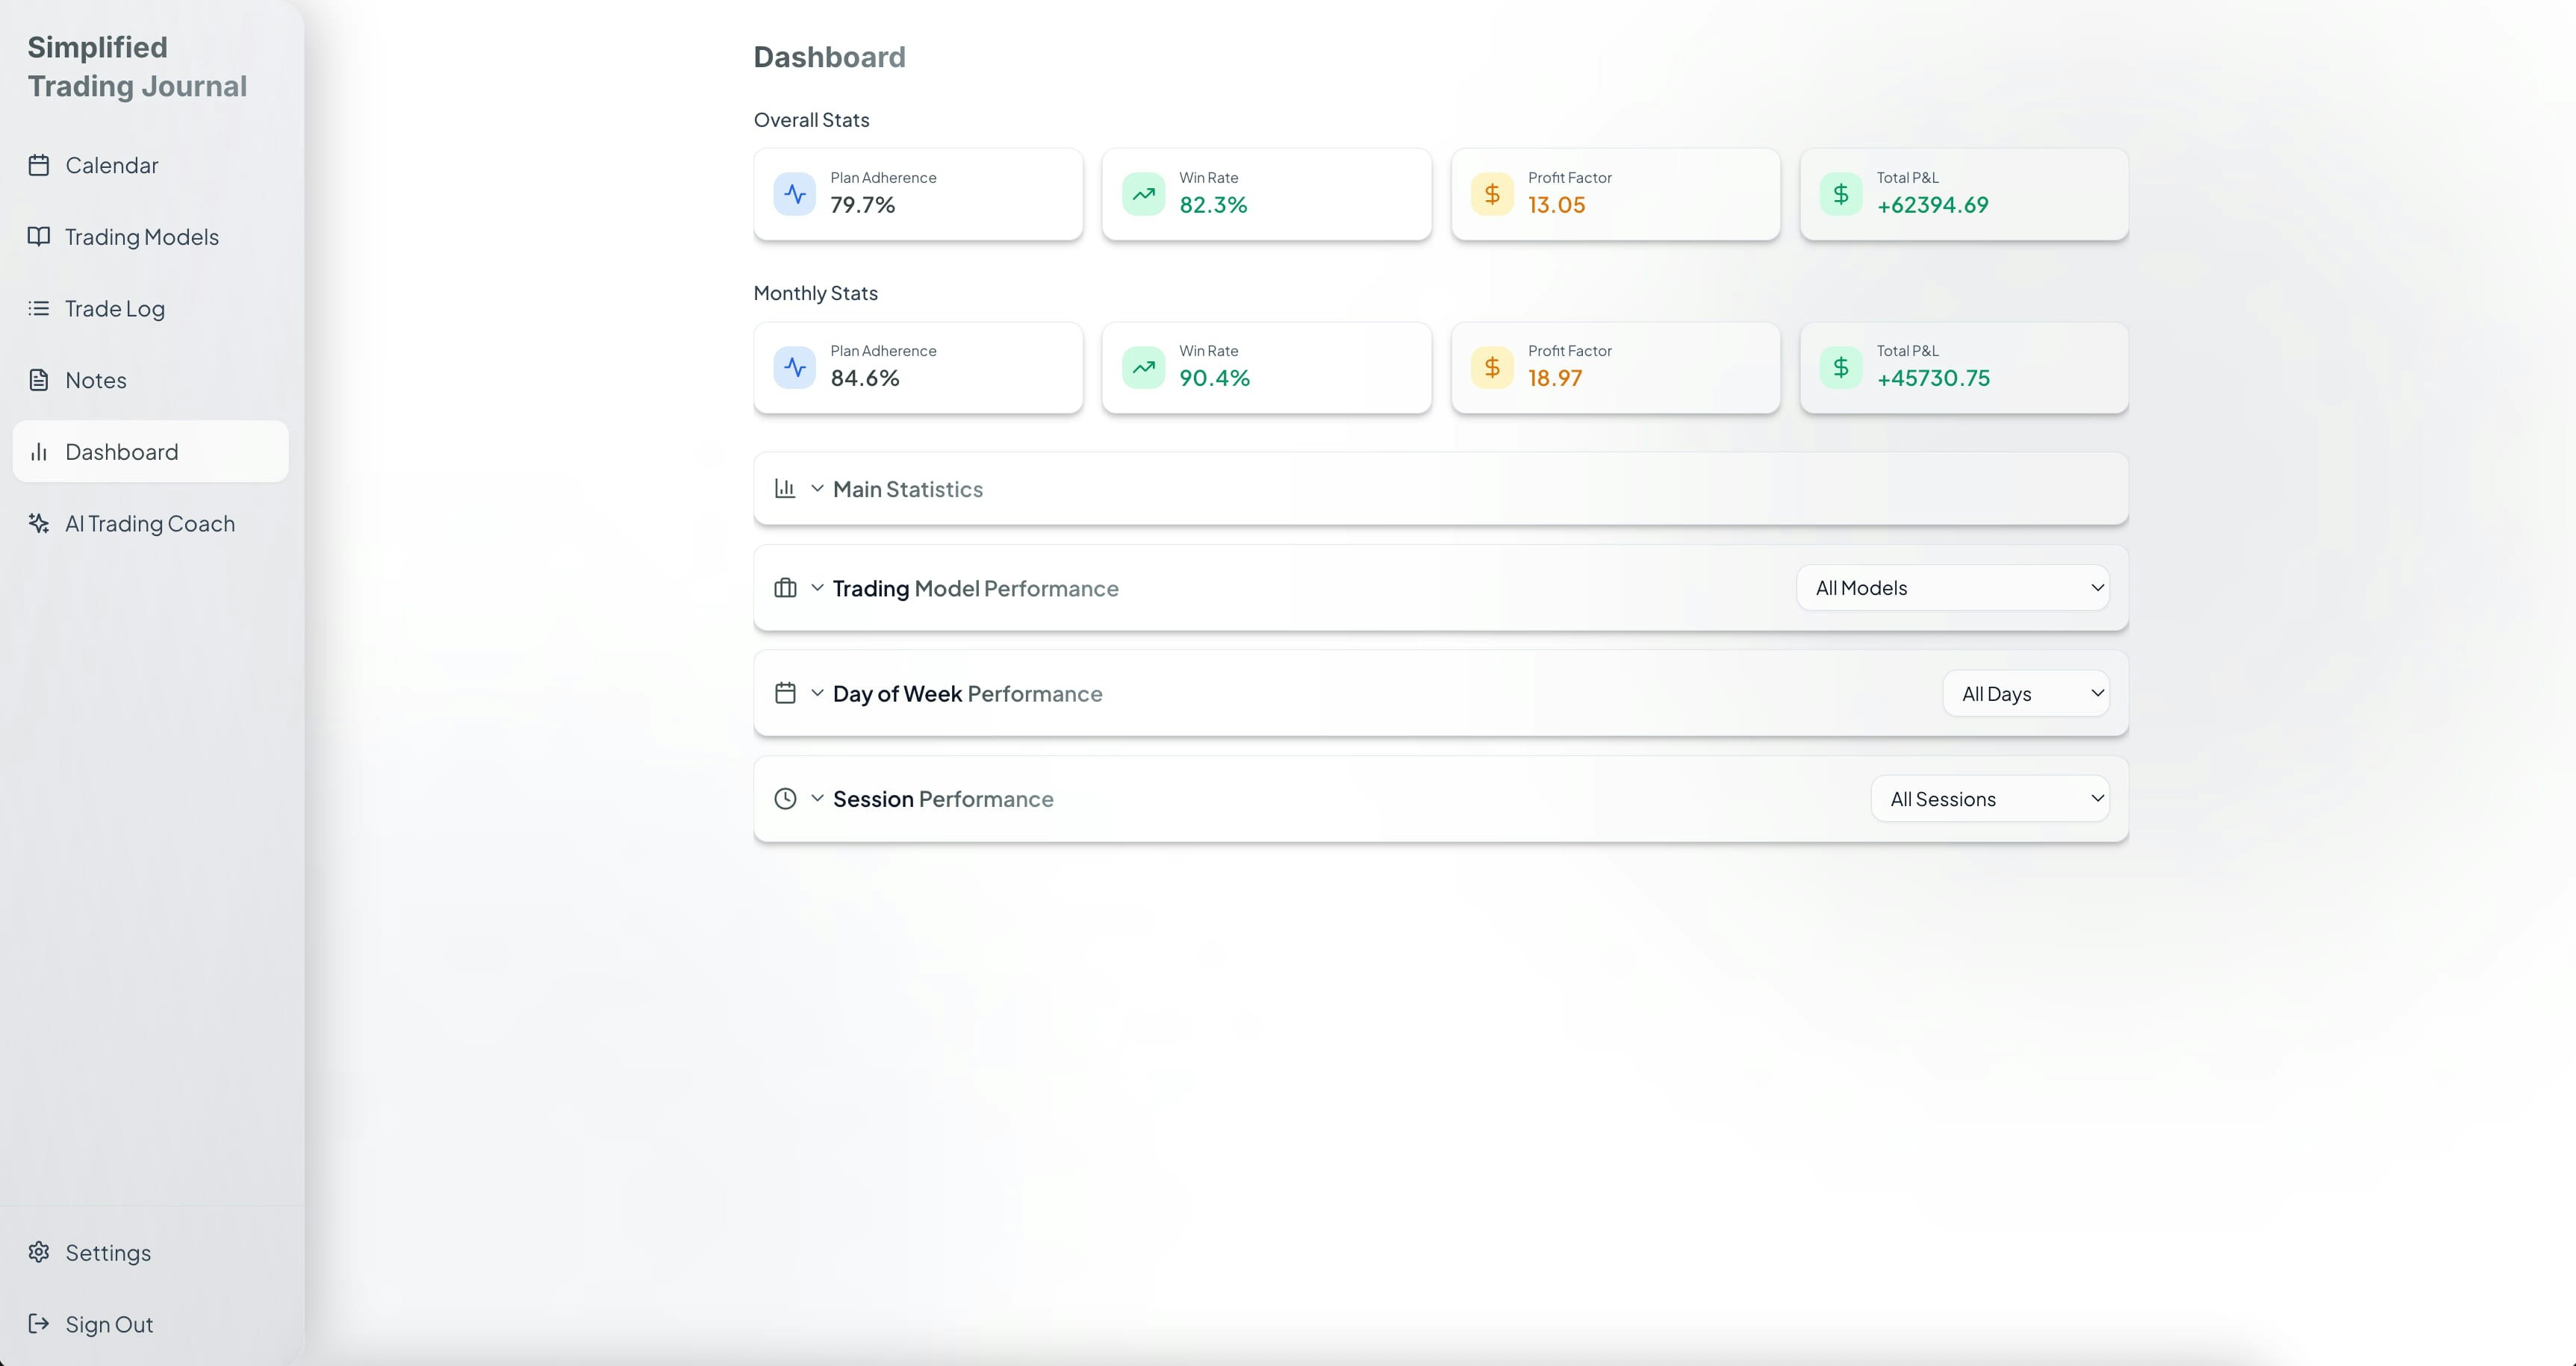Image resolution: width=2576 pixels, height=1366 pixels.
Task: Expand Trading Model Performance chevron
Action: (817, 588)
